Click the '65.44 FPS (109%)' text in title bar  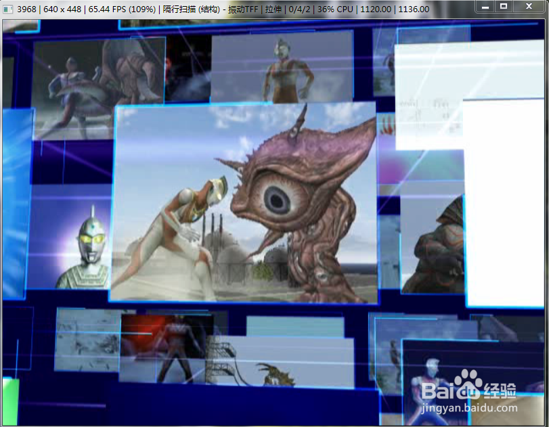(122, 9)
